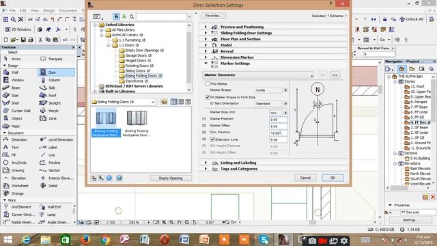Expand Tags and Categories panel
The height and width of the screenshot is (246, 437).
[x=206, y=169]
